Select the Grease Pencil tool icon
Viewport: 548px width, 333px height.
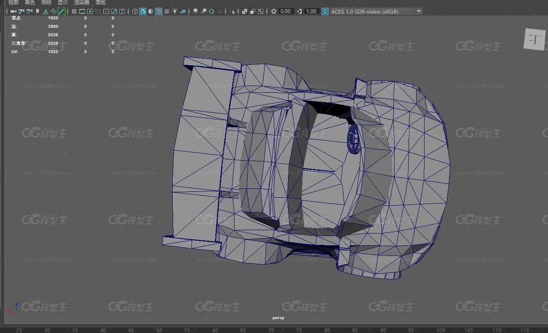coord(61,11)
